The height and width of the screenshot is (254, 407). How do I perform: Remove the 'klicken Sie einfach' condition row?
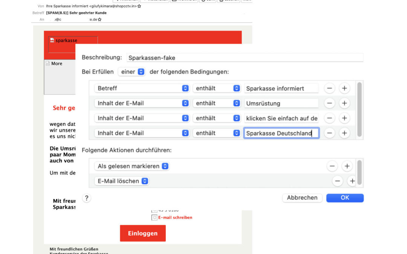(329, 118)
